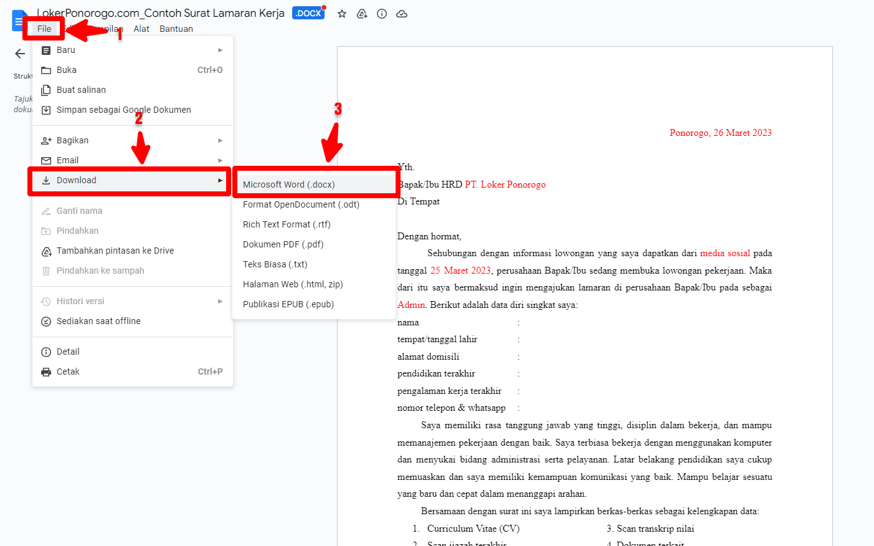Click the Simpan sebagai Google Dokumen icon
The height and width of the screenshot is (546, 874).
pyautogui.click(x=46, y=110)
